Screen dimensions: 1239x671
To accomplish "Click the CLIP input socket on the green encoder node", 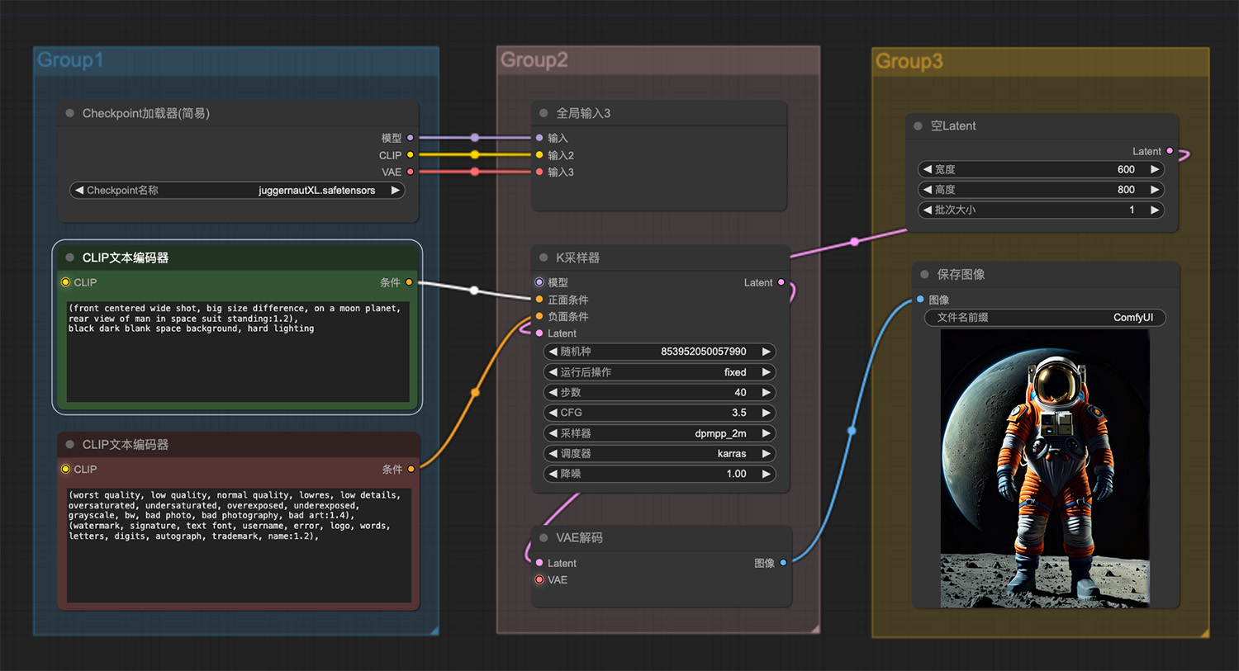I will (x=65, y=282).
